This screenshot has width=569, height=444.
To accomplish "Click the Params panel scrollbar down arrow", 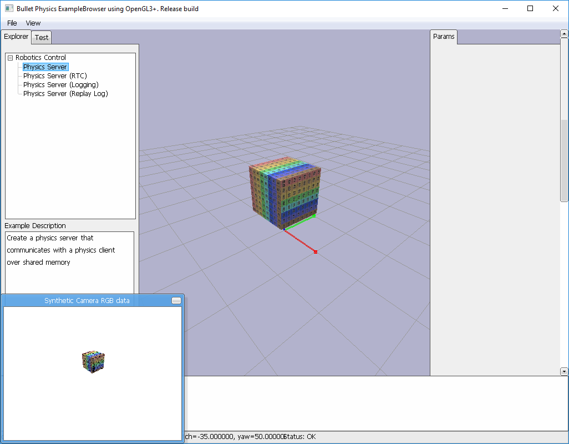I will point(564,371).
